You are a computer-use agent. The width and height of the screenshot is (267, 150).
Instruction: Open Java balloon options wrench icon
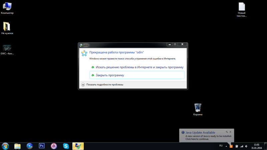point(227,132)
